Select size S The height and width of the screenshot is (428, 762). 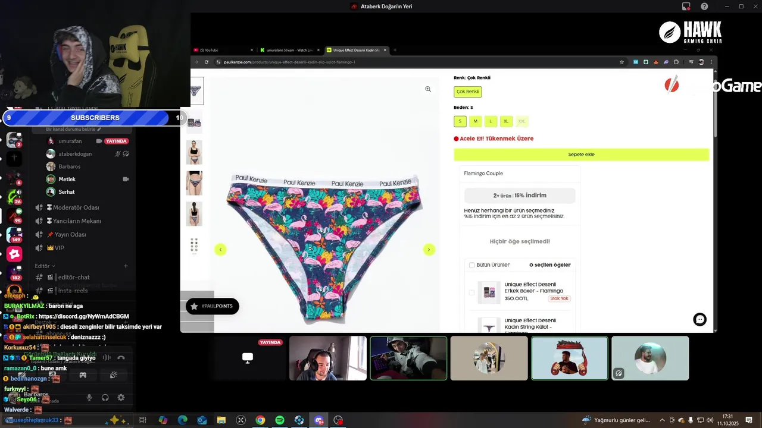click(460, 121)
